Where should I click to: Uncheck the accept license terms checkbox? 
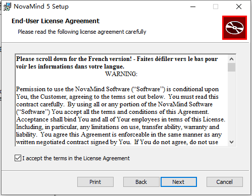[x=18, y=158]
